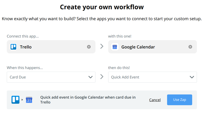Screen dimensions: 205x115
Task: Click small triangle between summary bar icons
Action: (22, 100)
